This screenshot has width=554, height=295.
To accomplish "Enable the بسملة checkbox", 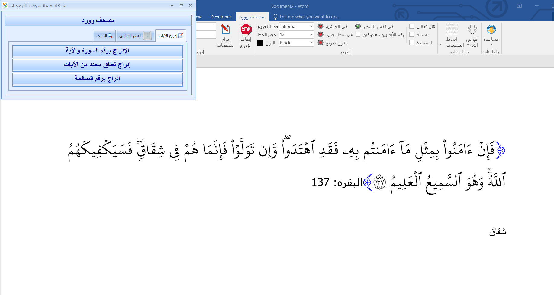I will [x=412, y=35].
